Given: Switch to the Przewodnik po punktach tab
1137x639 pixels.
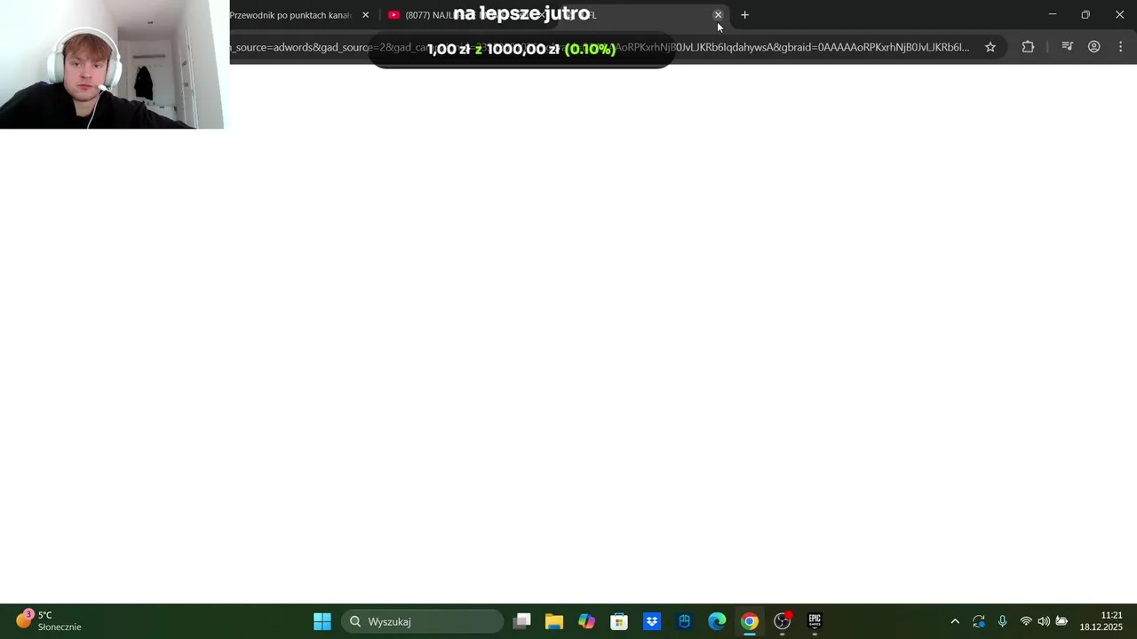Looking at the screenshot, I should 290,15.
